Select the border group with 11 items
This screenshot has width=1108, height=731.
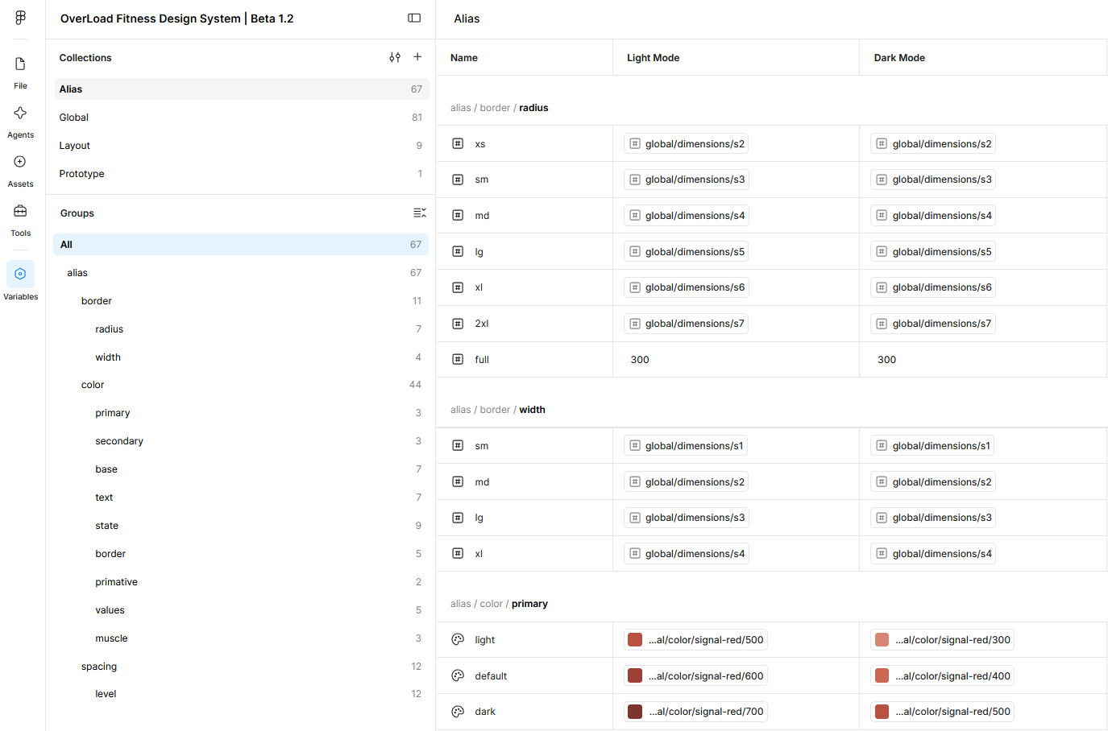point(241,301)
